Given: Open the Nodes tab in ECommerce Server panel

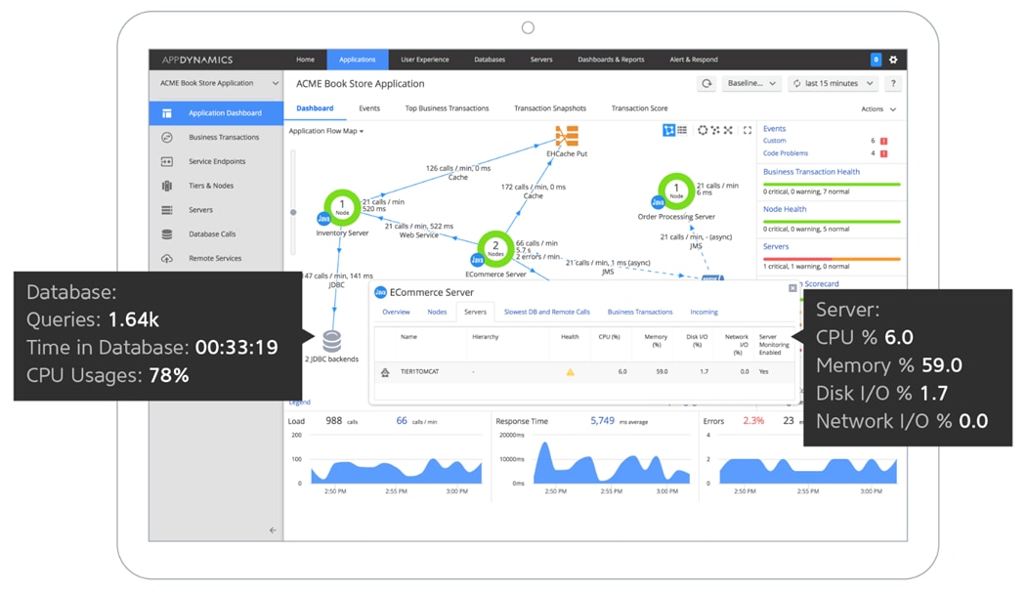Looking at the screenshot, I should [x=438, y=313].
